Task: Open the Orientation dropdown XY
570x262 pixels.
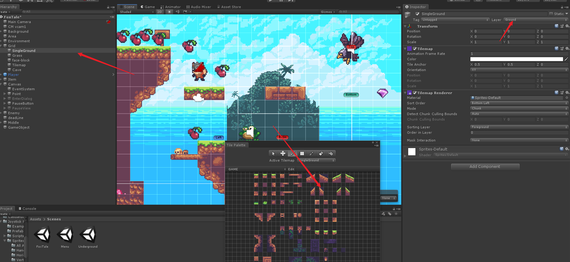Action: tap(519, 70)
